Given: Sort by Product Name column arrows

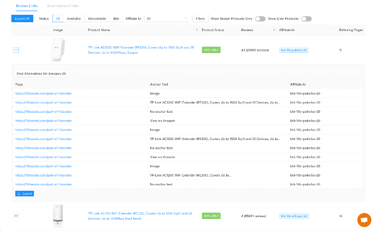Looking at the screenshot, I should click(x=197, y=30).
